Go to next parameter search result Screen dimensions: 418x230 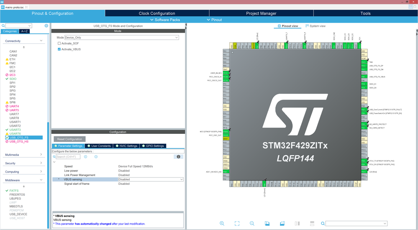coord(96,157)
